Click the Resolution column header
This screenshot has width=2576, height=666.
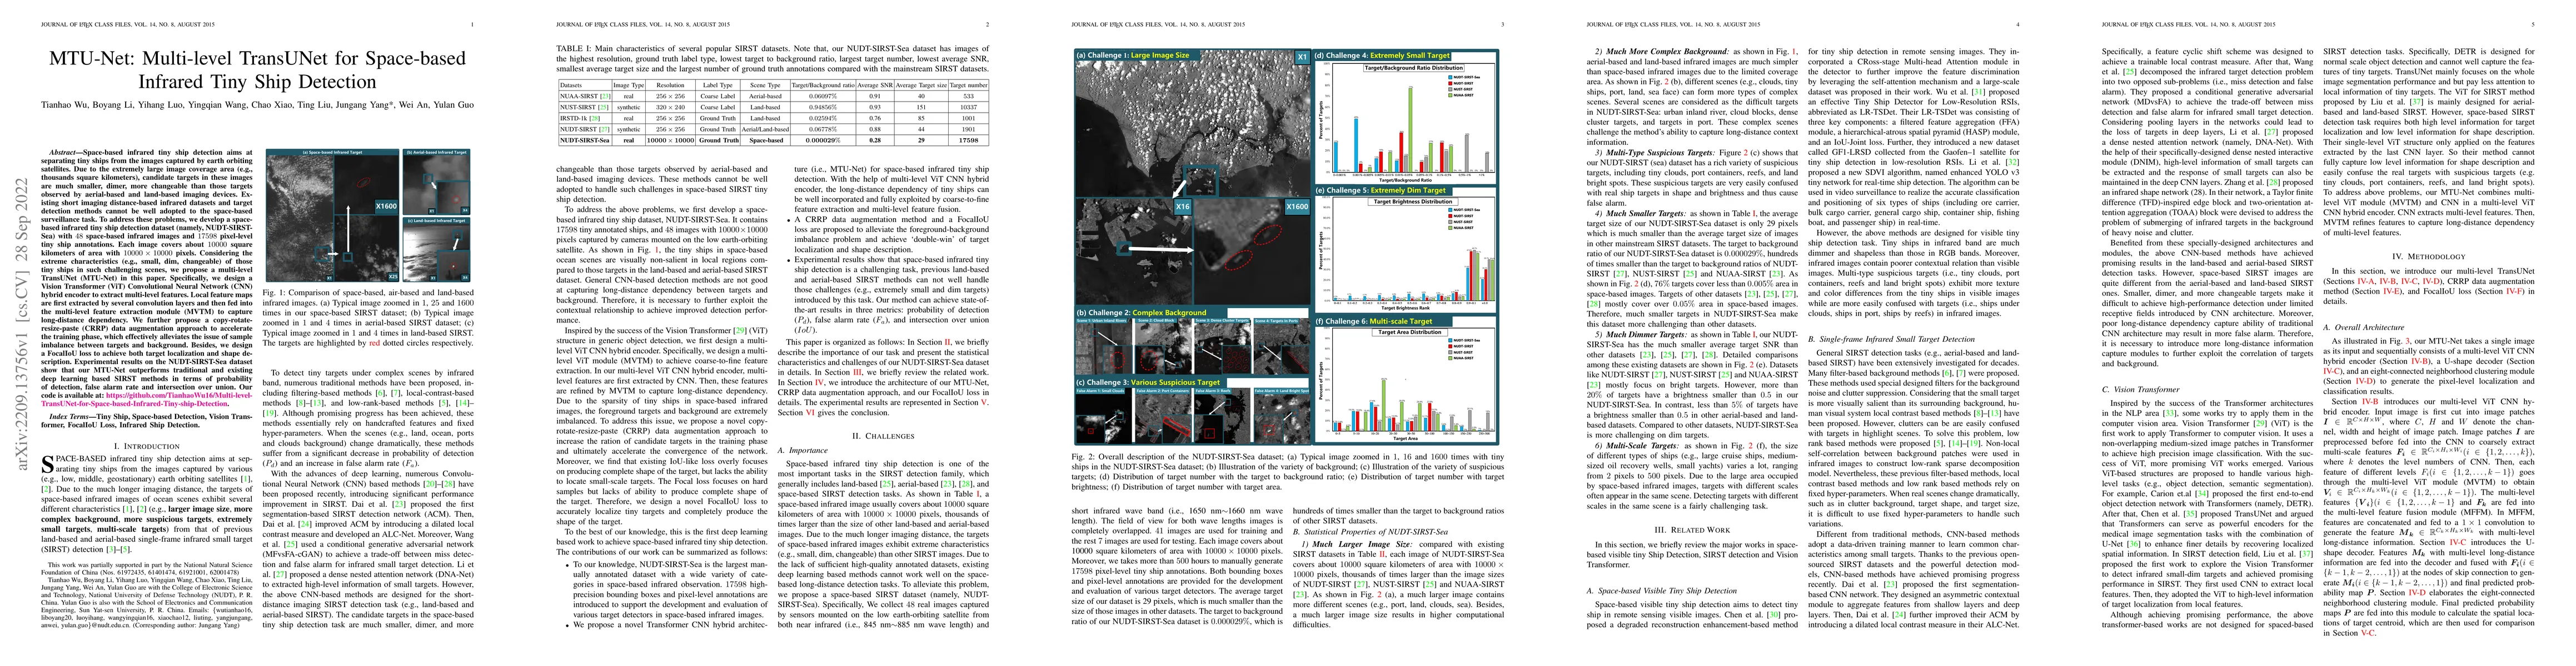point(671,86)
